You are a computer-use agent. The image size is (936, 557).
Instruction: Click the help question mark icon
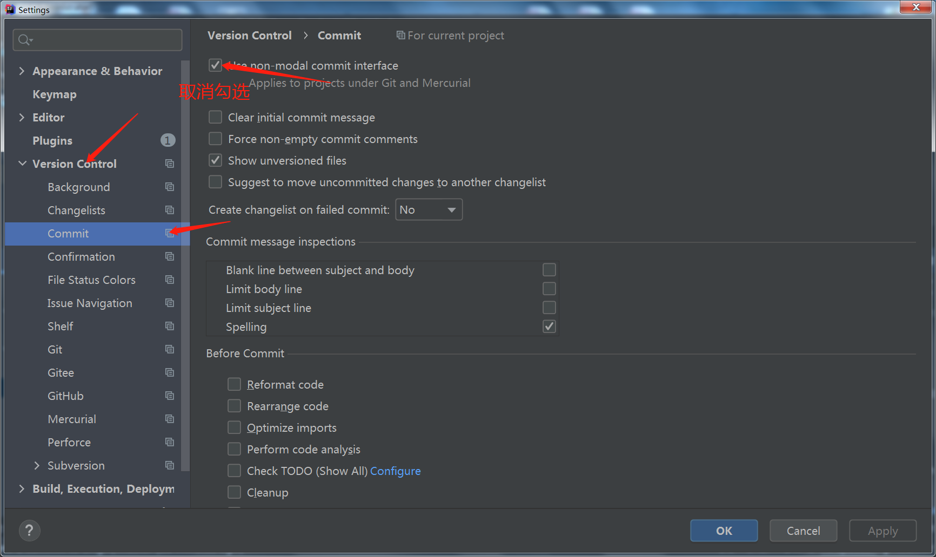pos(30,531)
